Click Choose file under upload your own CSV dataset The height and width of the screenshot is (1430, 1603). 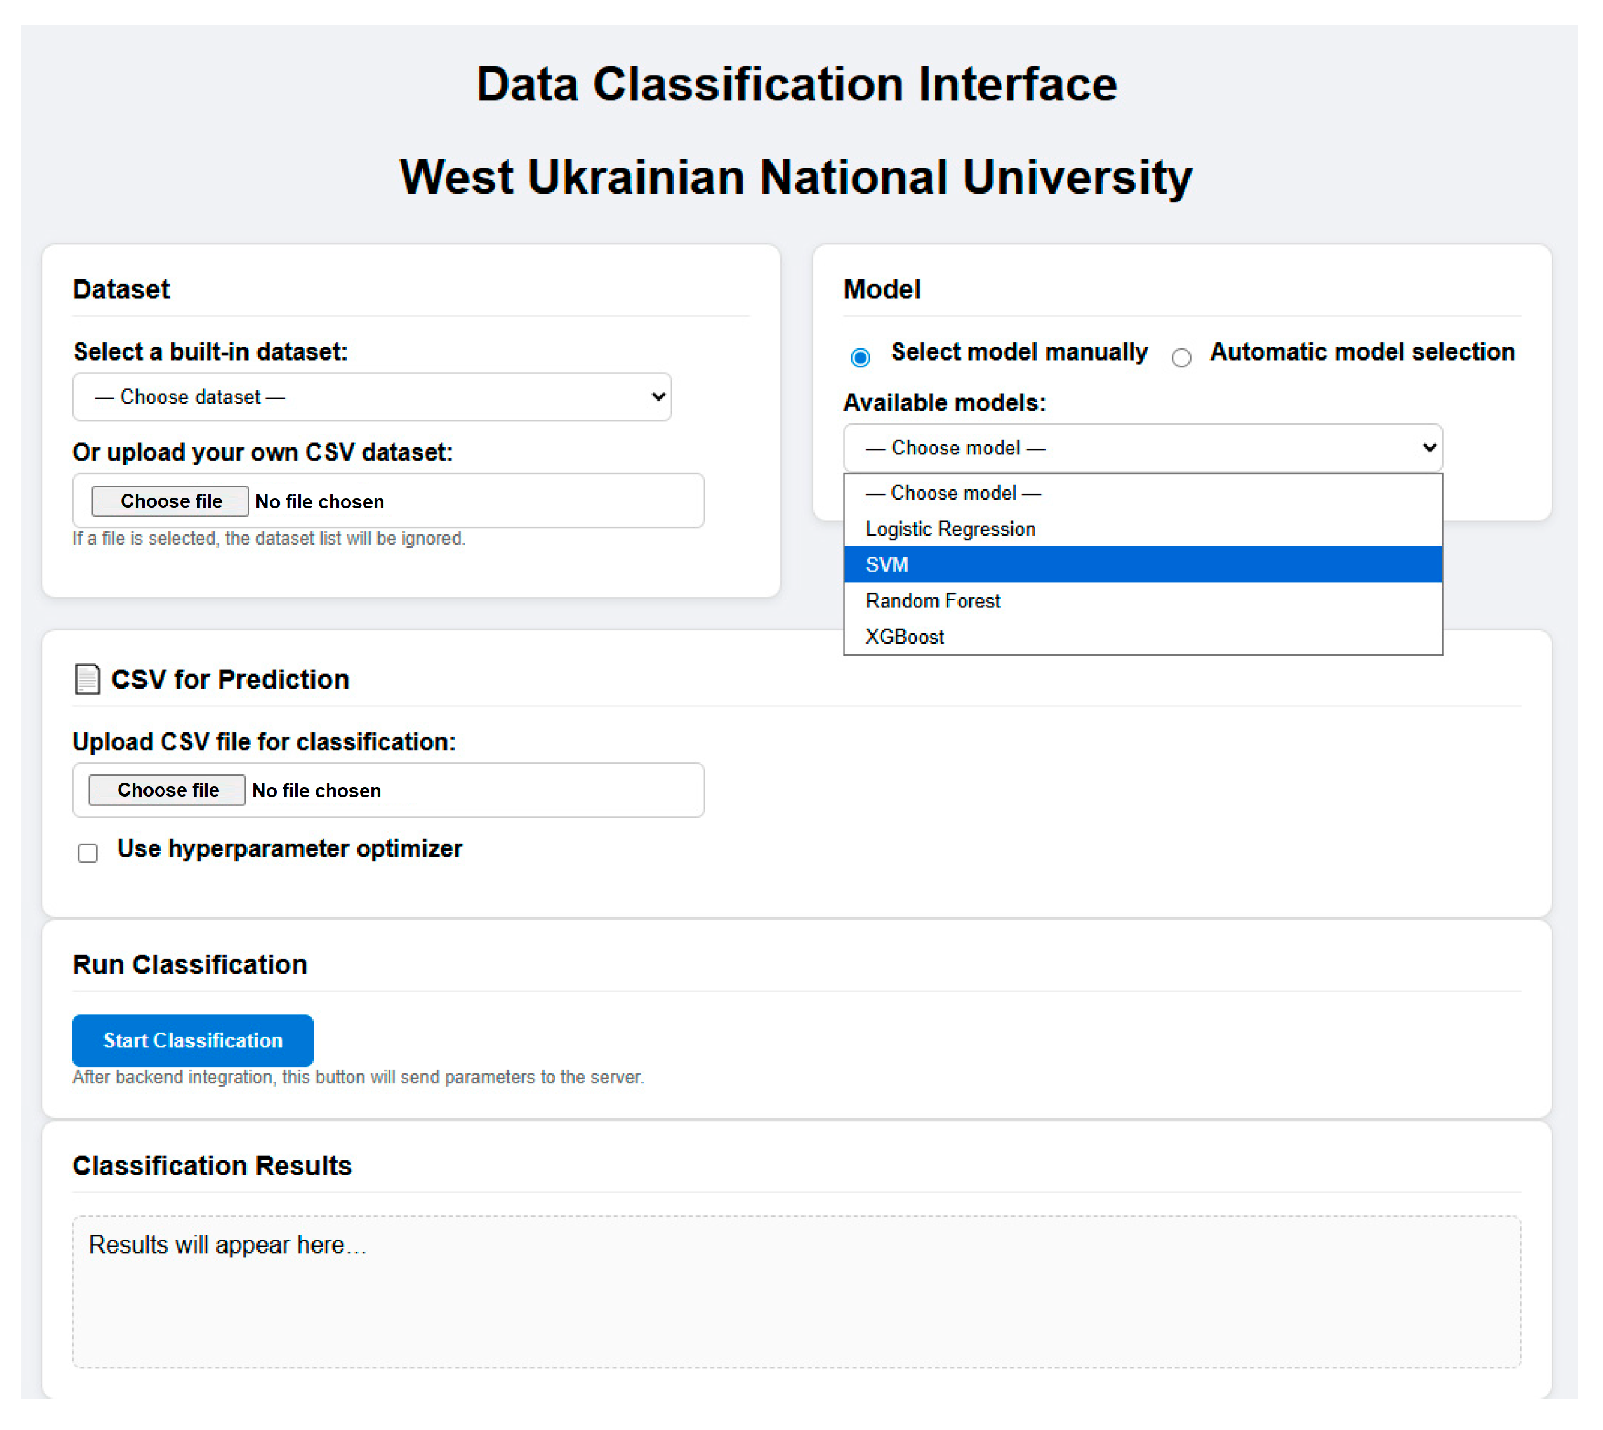[x=171, y=501]
